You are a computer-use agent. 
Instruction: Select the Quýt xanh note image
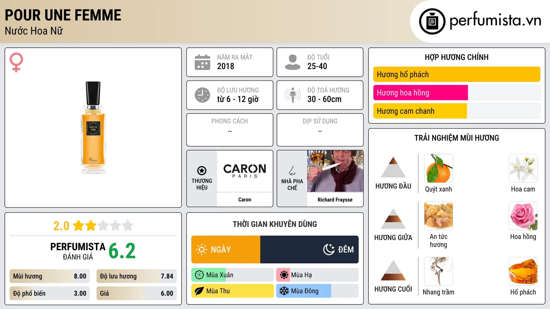tap(438, 168)
